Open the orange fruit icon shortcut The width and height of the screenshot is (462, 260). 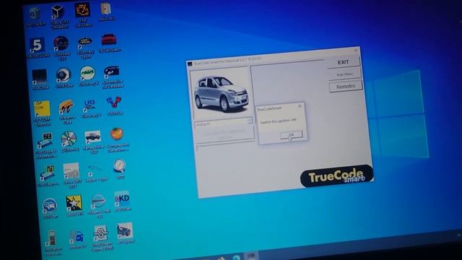click(117, 134)
